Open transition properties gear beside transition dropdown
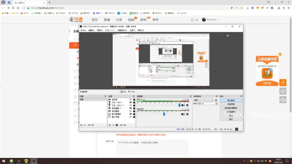Viewport: 292px width, 164px height. [216, 100]
